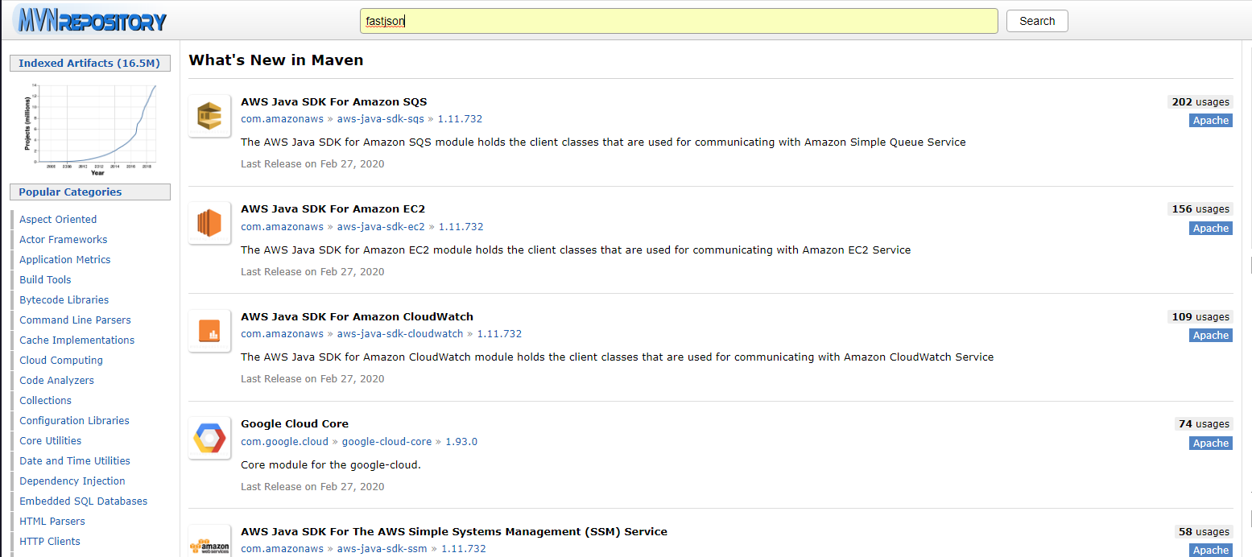Screen dimensions: 1252x557
Task: Click version 1.11.732 in the SSM row
Action: click(x=465, y=548)
